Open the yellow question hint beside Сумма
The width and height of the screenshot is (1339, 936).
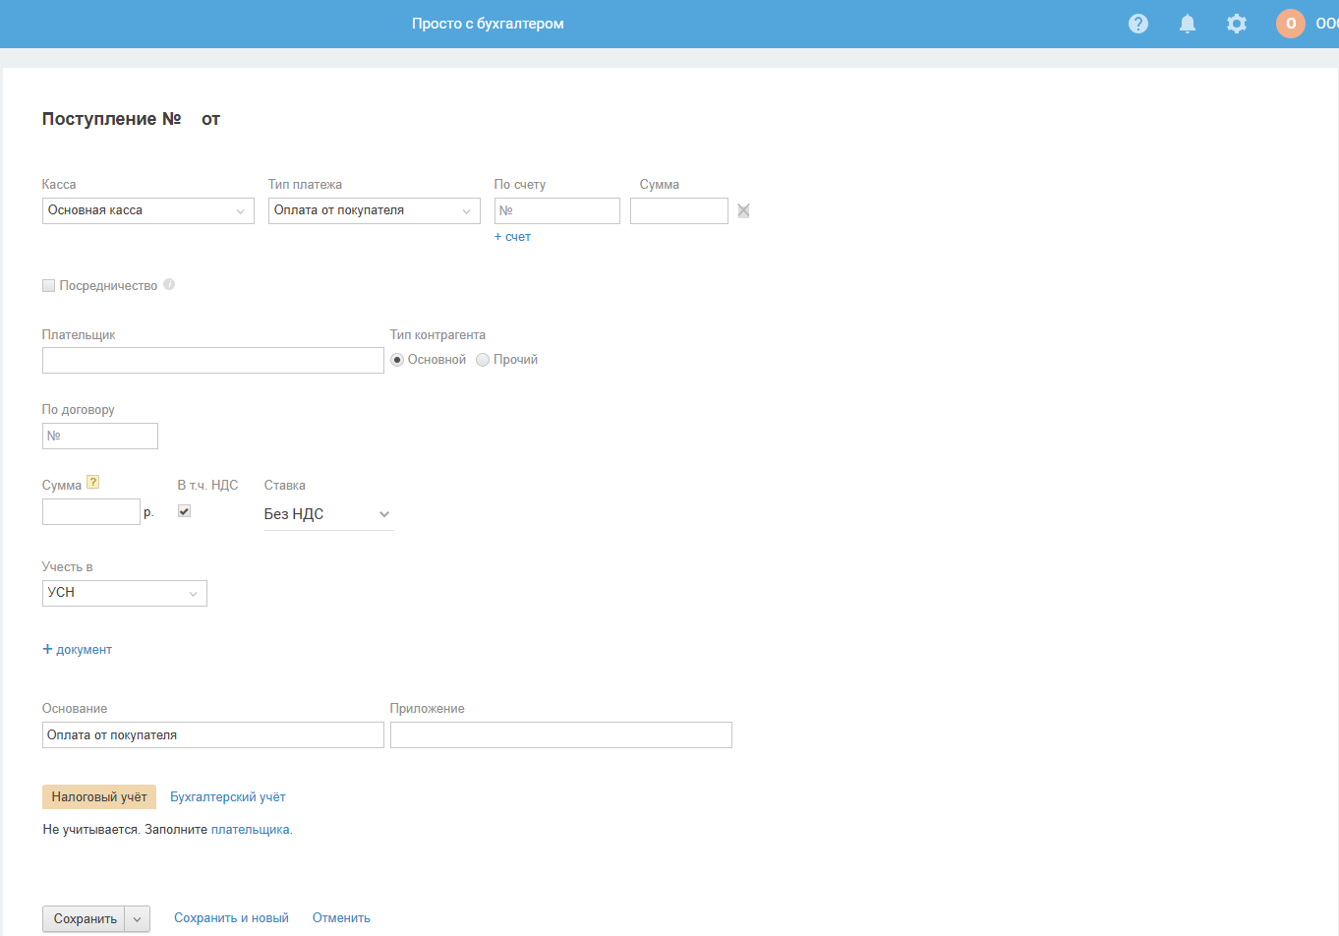click(93, 482)
